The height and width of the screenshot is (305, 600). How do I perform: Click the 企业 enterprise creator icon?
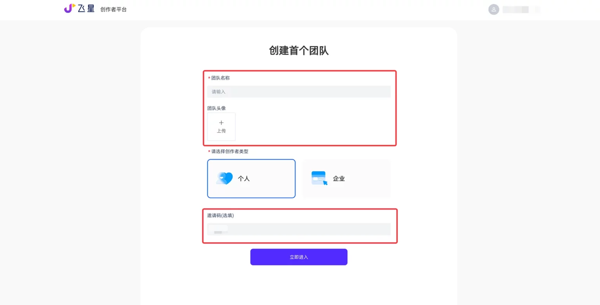[x=318, y=178]
